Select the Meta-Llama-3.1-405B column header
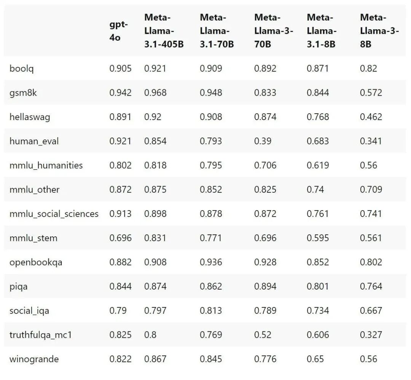The width and height of the screenshot is (411, 380). (x=164, y=31)
